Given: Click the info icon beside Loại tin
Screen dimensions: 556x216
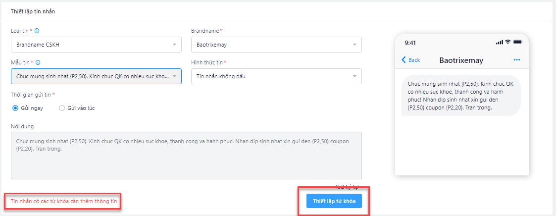Looking at the screenshot, I should click(x=37, y=31).
